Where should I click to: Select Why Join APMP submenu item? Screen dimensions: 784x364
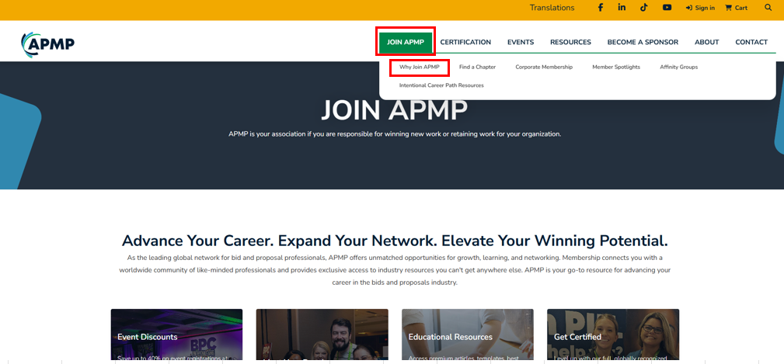(x=420, y=67)
